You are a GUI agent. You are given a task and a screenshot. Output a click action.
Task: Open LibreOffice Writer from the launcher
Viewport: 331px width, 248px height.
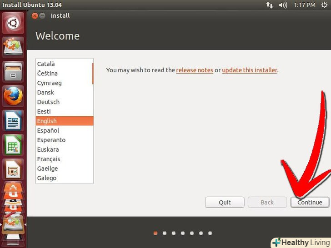(x=13, y=121)
